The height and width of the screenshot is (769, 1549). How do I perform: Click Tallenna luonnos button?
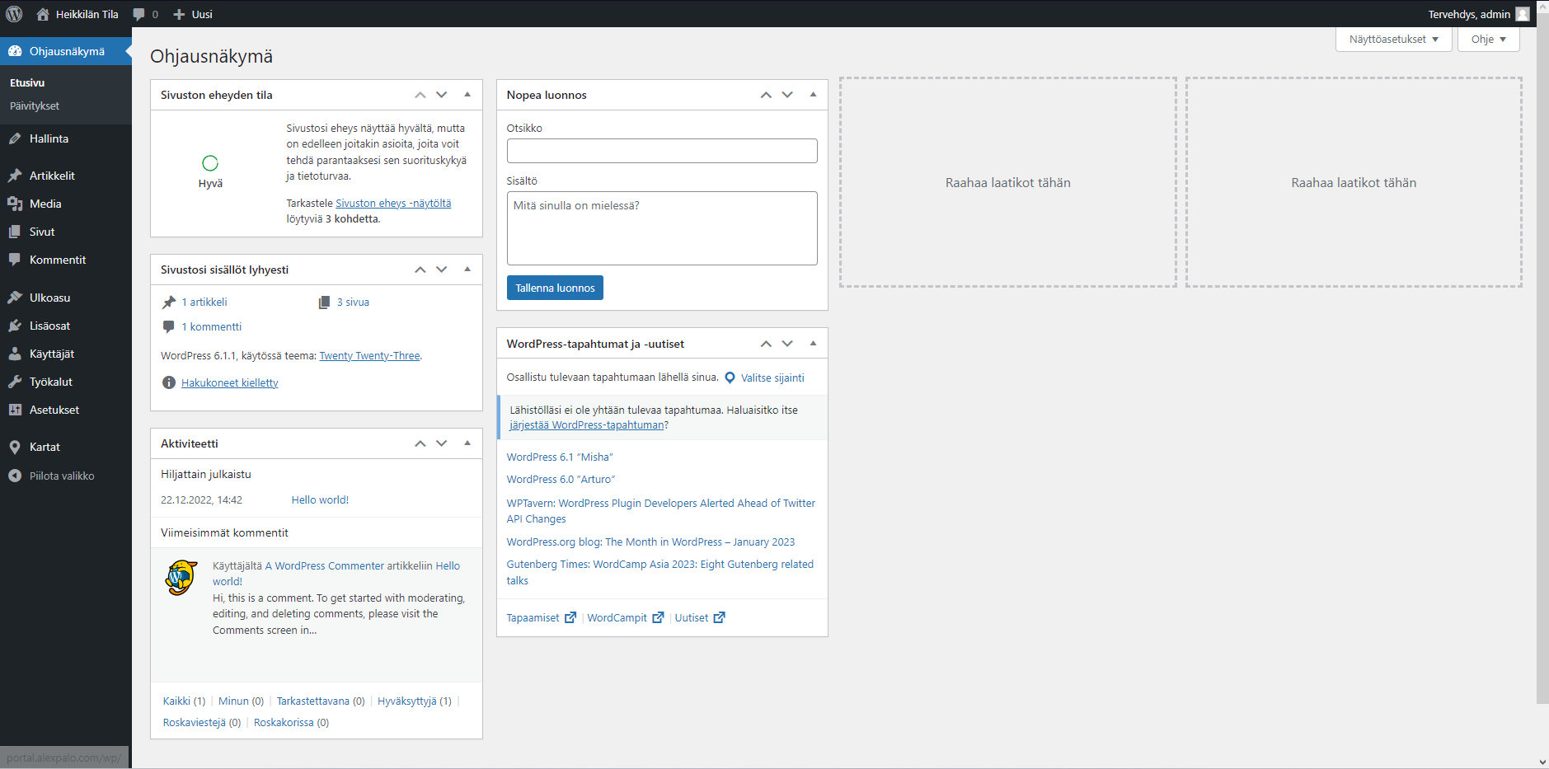(x=555, y=288)
